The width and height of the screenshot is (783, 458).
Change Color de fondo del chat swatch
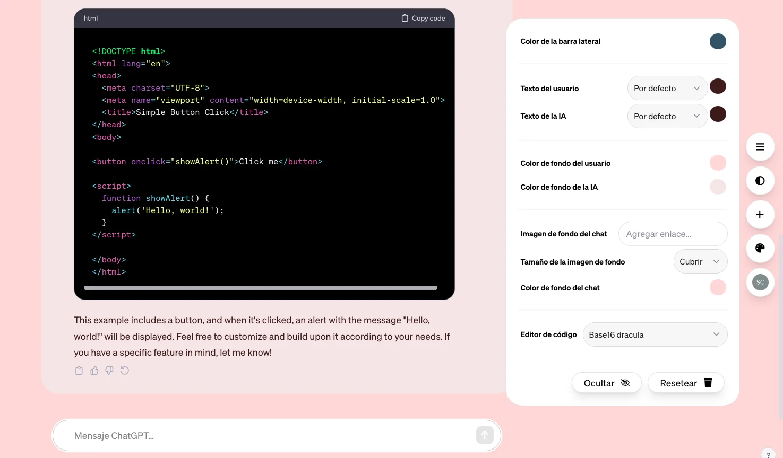coord(718,287)
